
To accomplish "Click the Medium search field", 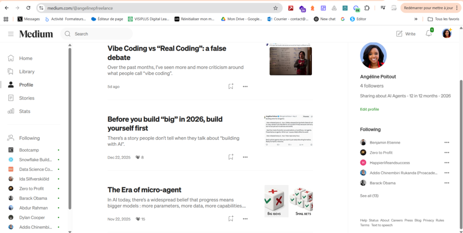I will 99,34.
